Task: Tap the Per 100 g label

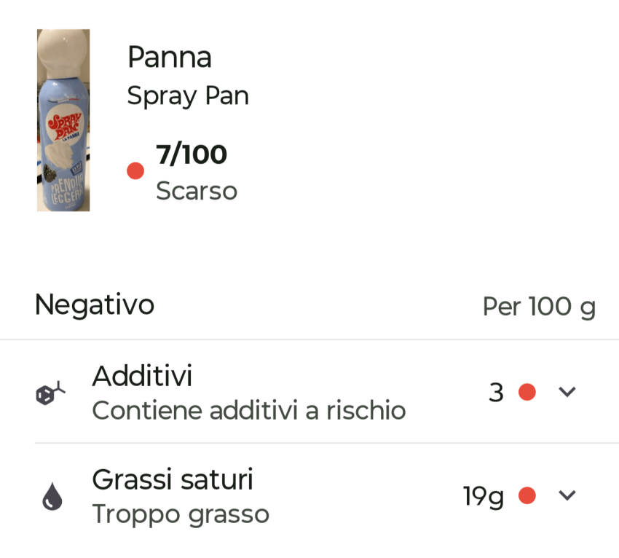Action: point(539,307)
